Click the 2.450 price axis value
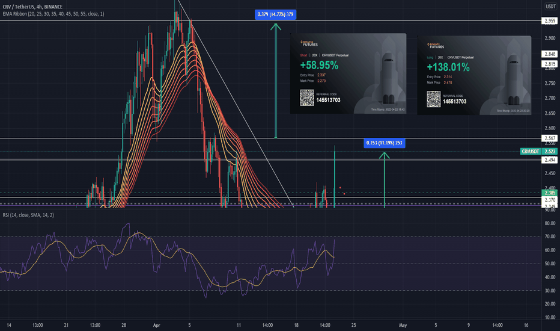560x331 pixels. point(550,173)
